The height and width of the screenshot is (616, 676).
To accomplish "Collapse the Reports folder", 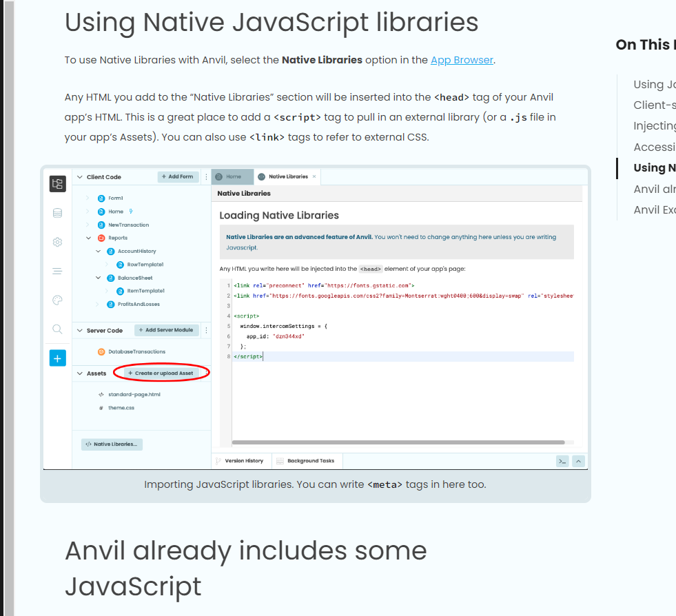I will coord(88,238).
